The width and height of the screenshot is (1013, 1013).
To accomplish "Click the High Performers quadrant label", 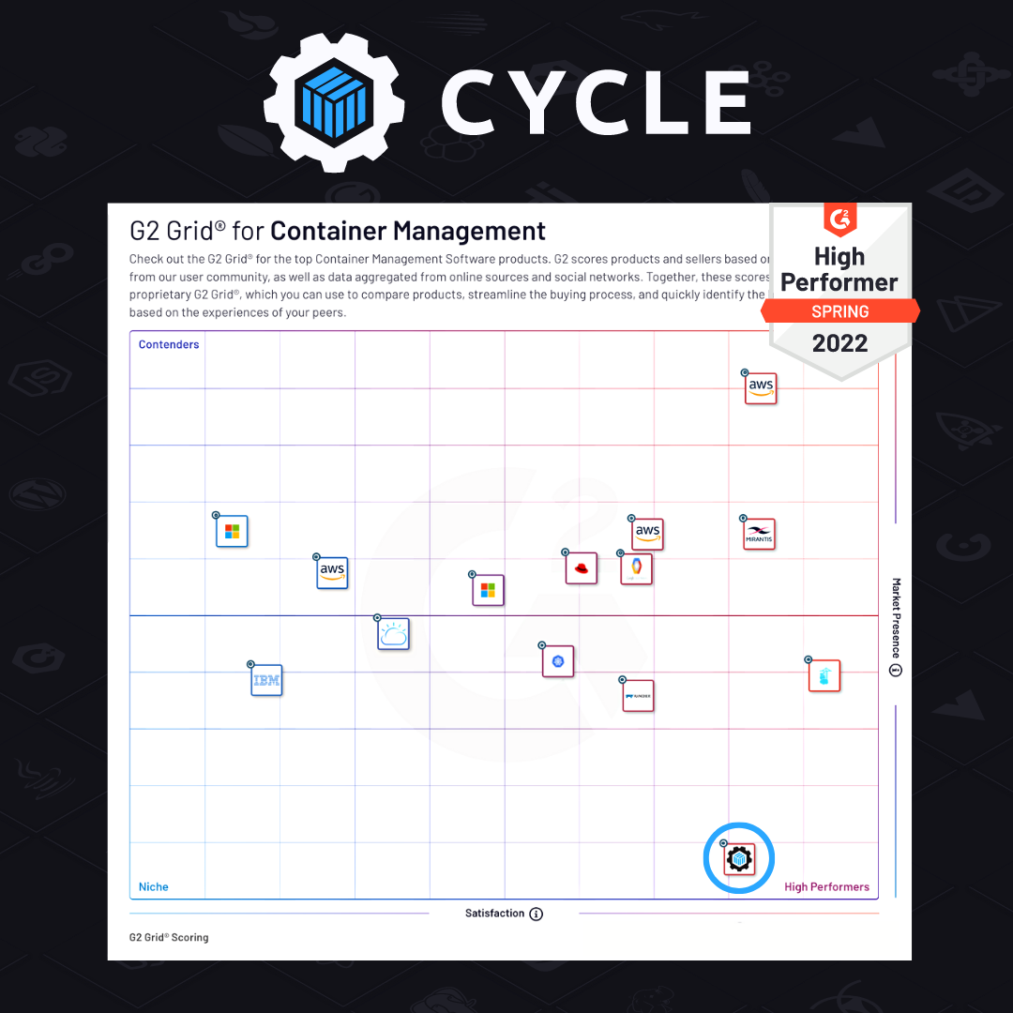I will point(826,887).
